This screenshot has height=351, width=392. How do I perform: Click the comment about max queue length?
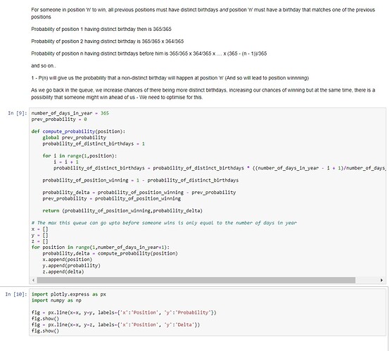point(164,222)
